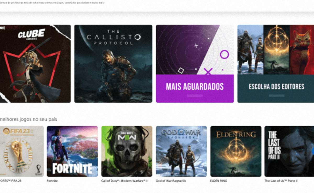Screen dimensions: 314x193
Task: Select the purple Mais Aguardados tile
Action: (x=195, y=64)
